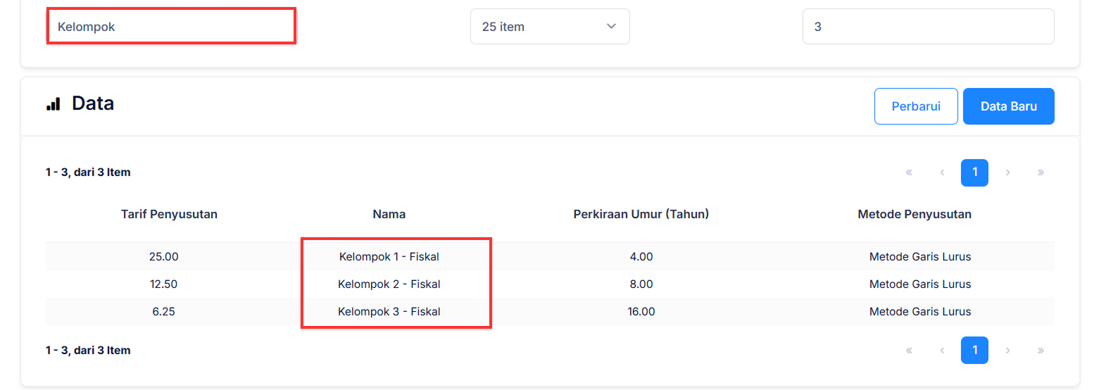Select the Kelompok 3 - Fiskal row
This screenshot has width=1106, height=390.
389,312
